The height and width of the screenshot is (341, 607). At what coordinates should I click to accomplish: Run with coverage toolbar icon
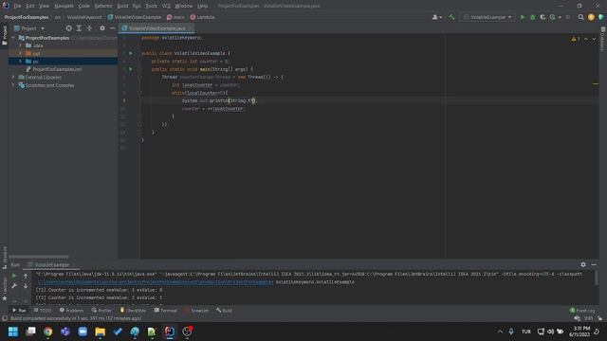(x=543, y=17)
